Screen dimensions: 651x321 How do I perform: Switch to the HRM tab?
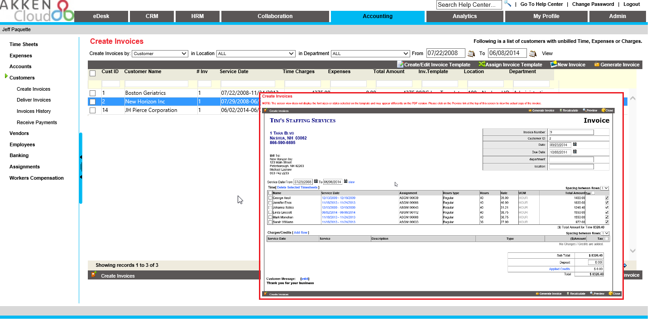(197, 16)
